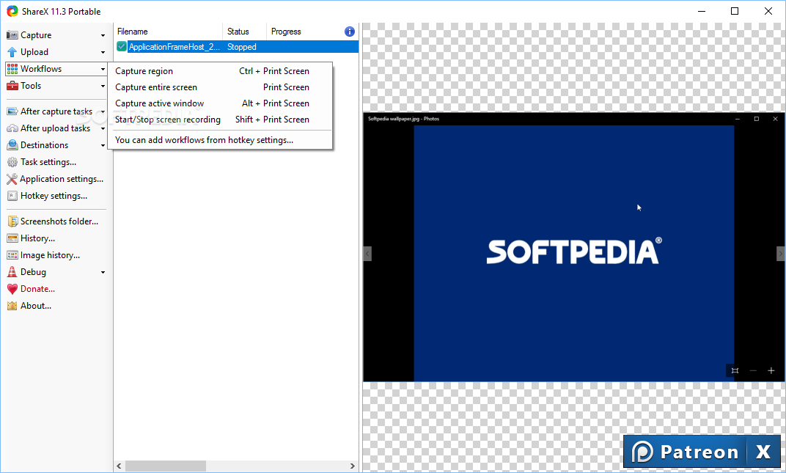Click the Screenshots folder icon
The height and width of the screenshot is (473, 786).
click(12, 221)
